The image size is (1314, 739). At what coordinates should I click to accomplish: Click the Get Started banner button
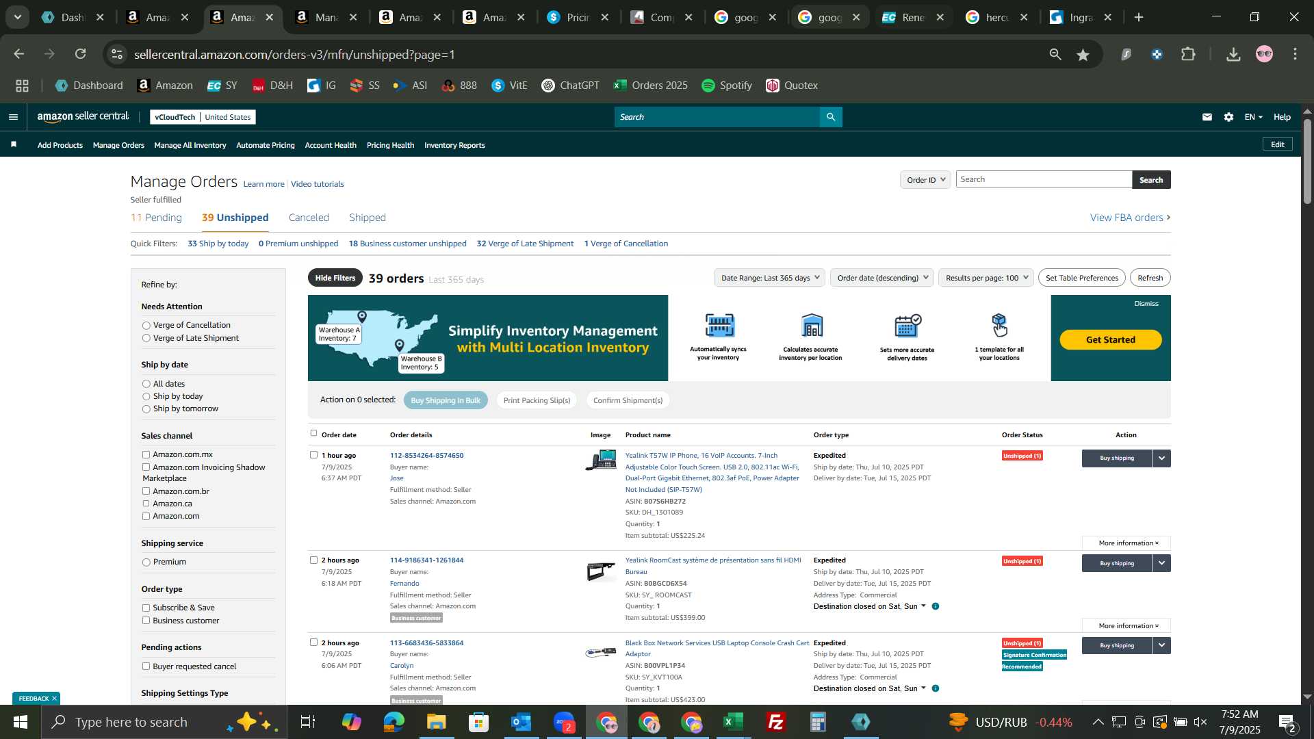[1111, 340]
